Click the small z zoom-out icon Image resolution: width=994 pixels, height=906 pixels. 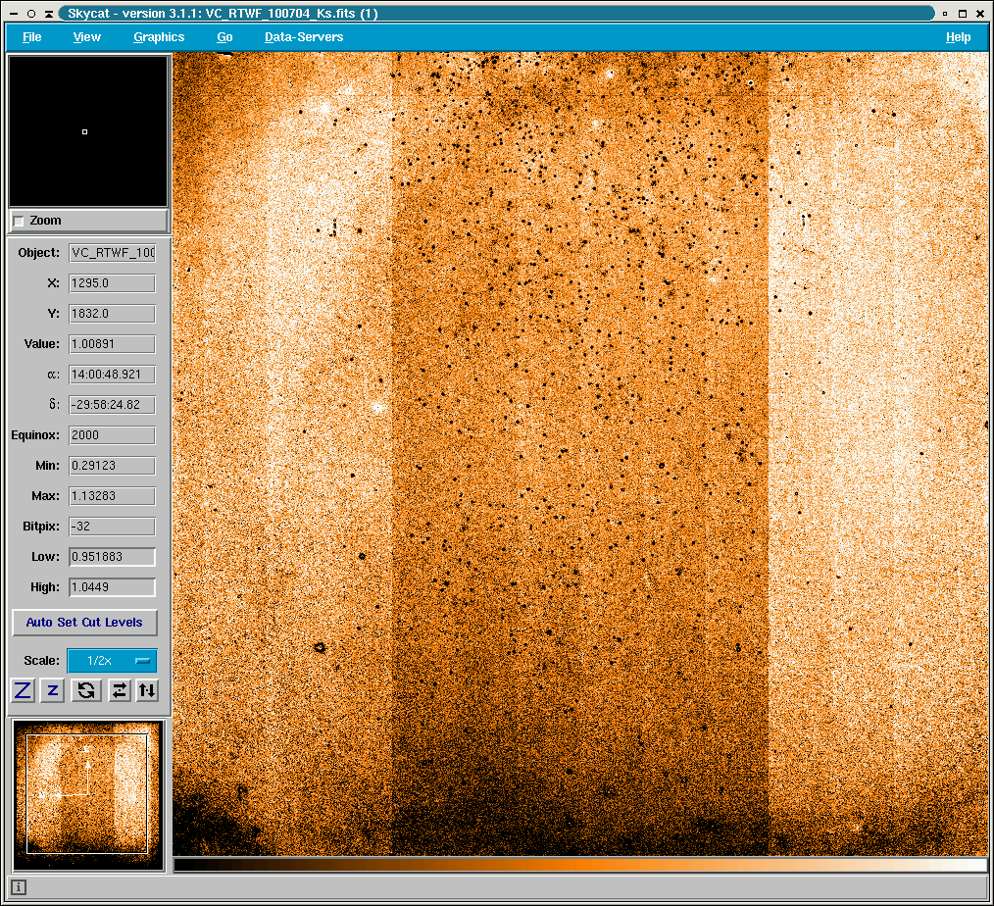(53, 690)
